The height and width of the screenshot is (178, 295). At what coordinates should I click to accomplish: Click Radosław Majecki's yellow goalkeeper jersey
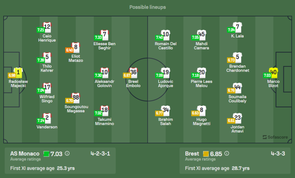pyautogui.click(x=18, y=72)
